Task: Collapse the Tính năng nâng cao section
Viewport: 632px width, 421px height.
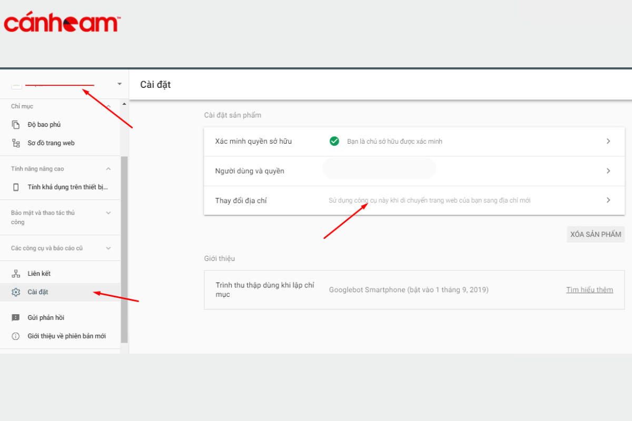Action: [108, 169]
